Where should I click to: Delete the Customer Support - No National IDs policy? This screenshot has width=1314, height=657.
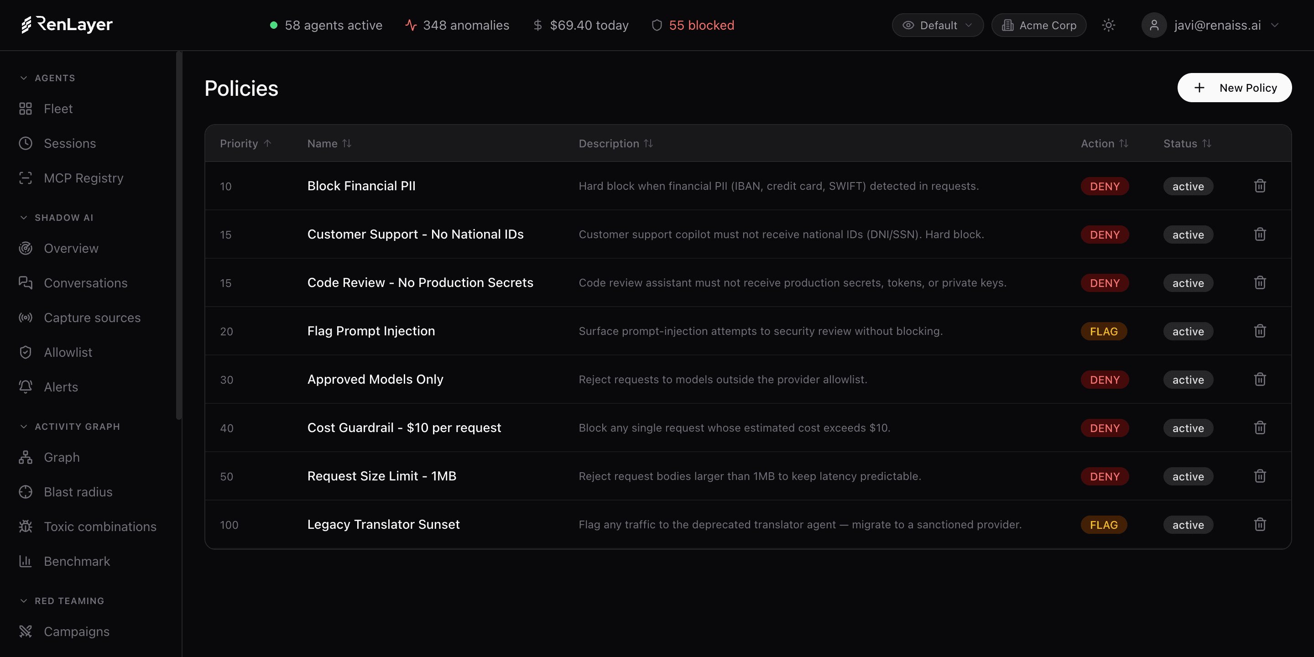tap(1260, 234)
